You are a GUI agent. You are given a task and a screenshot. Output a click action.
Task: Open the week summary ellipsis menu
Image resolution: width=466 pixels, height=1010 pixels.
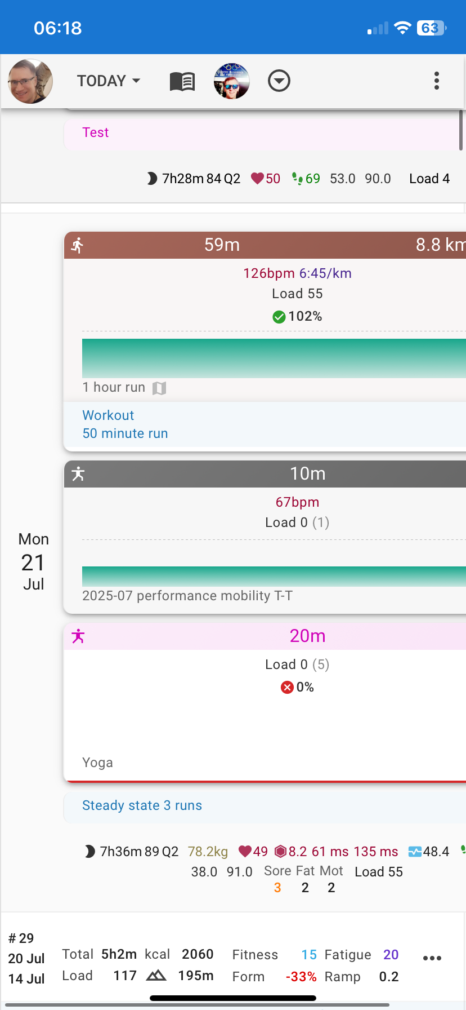click(432, 958)
